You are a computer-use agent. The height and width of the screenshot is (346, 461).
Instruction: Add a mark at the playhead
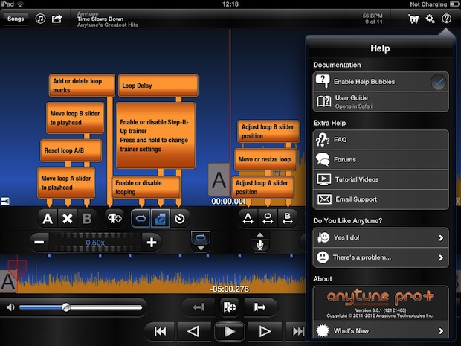pos(230,307)
